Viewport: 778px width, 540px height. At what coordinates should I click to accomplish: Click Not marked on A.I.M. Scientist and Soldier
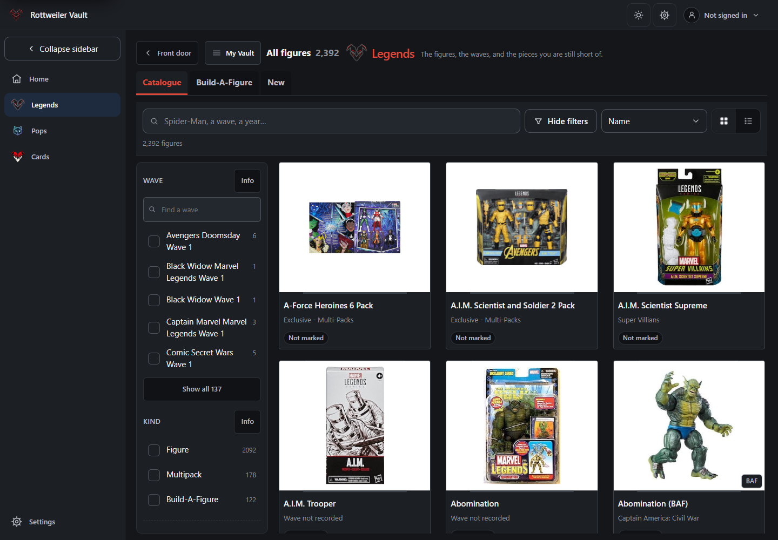473,338
